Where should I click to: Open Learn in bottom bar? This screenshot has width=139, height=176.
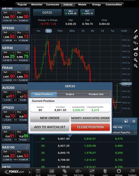[105, 172]
